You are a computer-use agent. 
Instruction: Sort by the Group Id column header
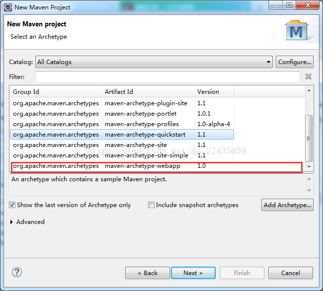click(x=56, y=91)
